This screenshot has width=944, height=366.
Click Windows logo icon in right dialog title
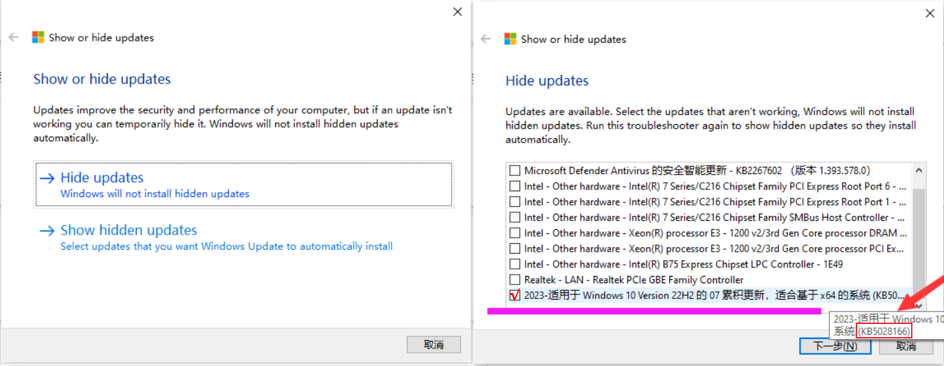(510, 39)
